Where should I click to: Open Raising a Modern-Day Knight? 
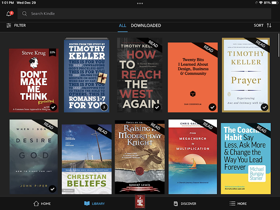(x=140, y=157)
